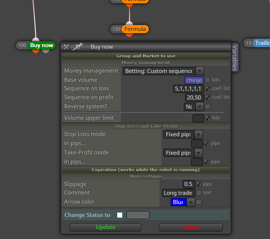
Task: Toggle the Volume upper limit lots checkbox
Action: point(207,118)
